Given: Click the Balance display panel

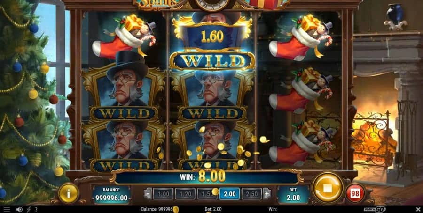Looking at the screenshot, I should coord(111,194).
